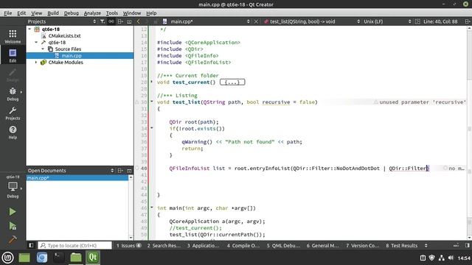Open the clock showing 14:54

(x=464, y=258)
